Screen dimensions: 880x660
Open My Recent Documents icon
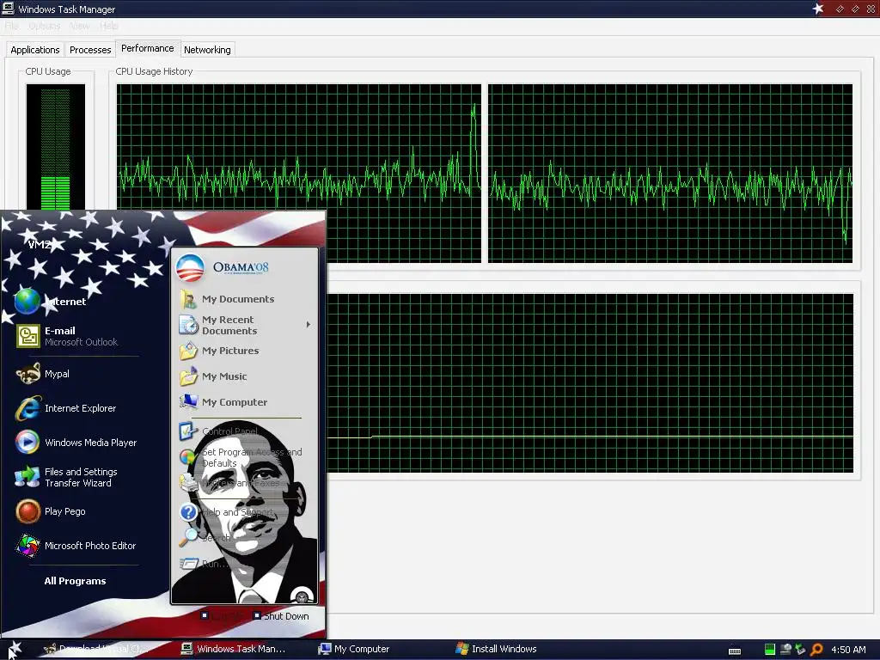(x=188, y=325)
